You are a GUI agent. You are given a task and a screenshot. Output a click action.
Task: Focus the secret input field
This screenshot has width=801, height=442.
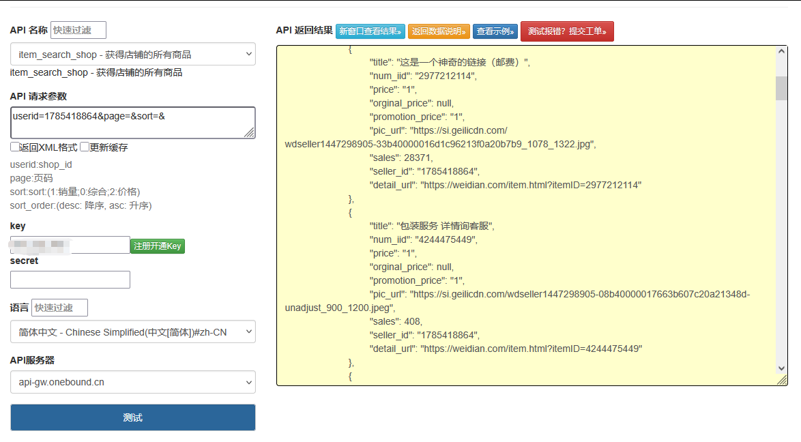coord(70,280)
